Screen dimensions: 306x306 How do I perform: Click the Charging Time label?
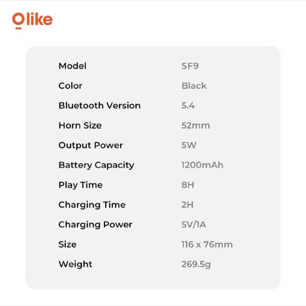(x=92, y=205)
